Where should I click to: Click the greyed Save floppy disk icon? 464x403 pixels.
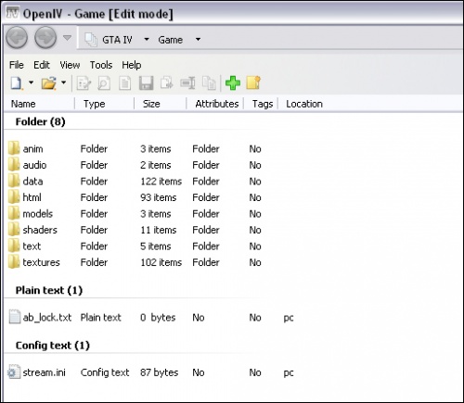coord(146,83)
